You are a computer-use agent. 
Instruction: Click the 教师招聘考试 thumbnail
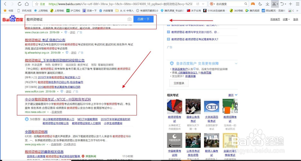coord(230,106)
